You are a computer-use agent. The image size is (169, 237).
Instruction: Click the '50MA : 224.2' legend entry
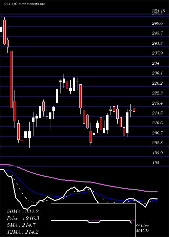click(x=23, y=212)
